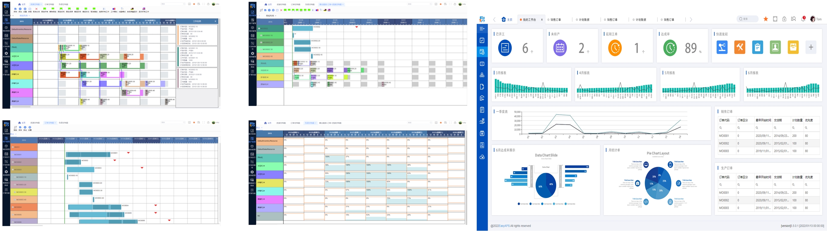This screenshot has width=827, height=231.
Task: Click the orange star favorites icon beside the dashboard search
Action: coord(766,19)
